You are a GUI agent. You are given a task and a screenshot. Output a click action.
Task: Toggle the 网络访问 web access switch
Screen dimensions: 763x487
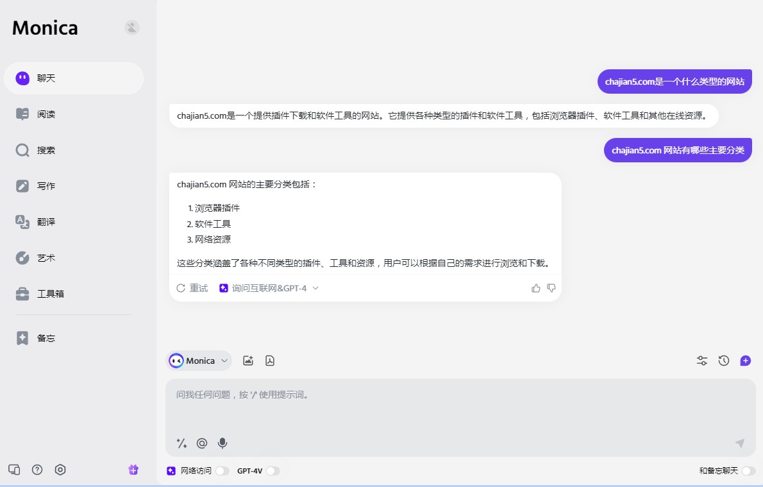click(222, 471)
